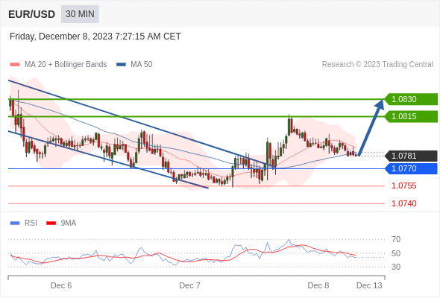The image size is (440, 298).
Task: Click the MA 20 + Bollinger Bands label
Action: click(x=66, y=65)
